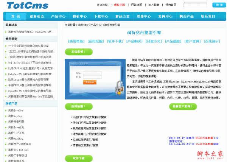
Task: Open the 淘特Java论坛 product link
Action: [16, 128]
